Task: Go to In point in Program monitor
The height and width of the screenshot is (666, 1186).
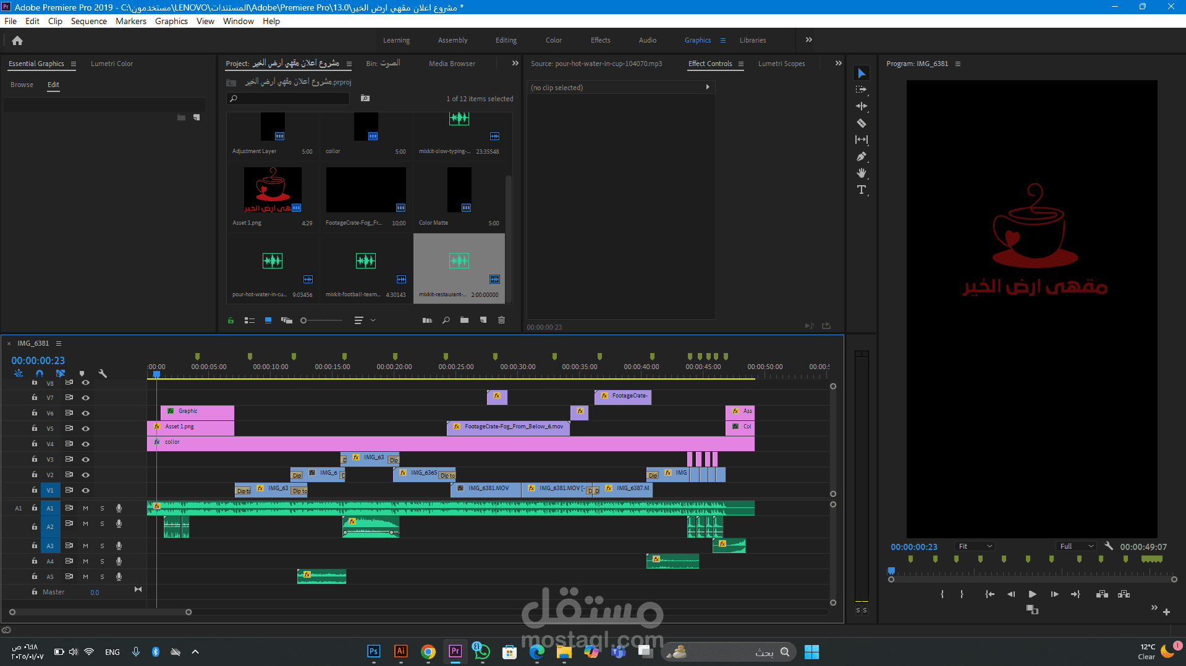Action: point(989,594)
